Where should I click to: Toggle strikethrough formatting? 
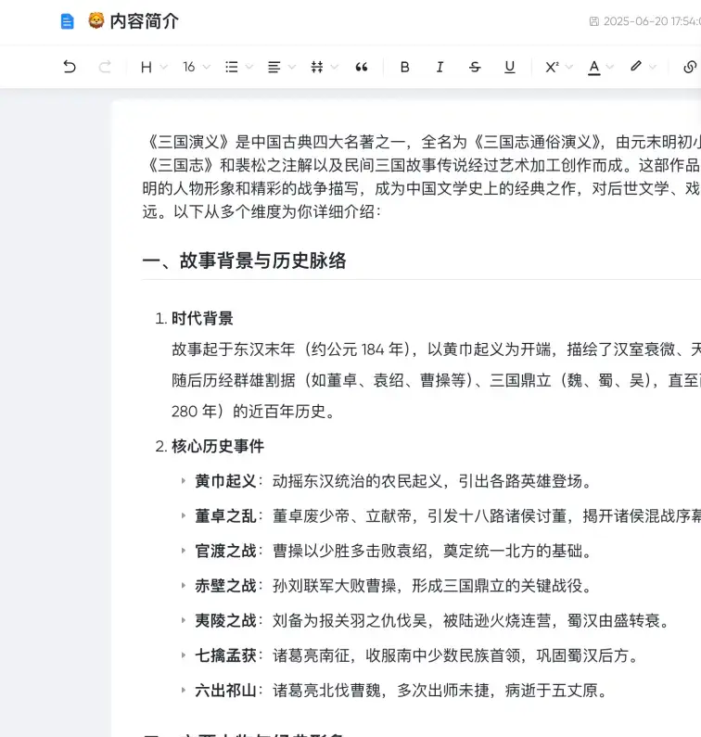[475, 68]
